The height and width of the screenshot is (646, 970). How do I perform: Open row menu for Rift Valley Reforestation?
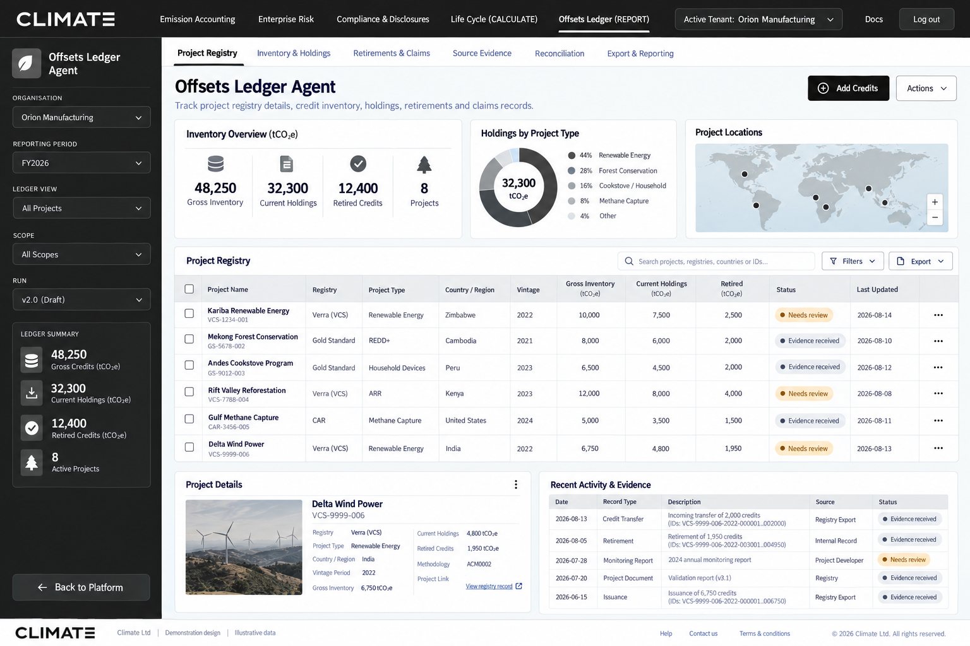pos(938,394)
